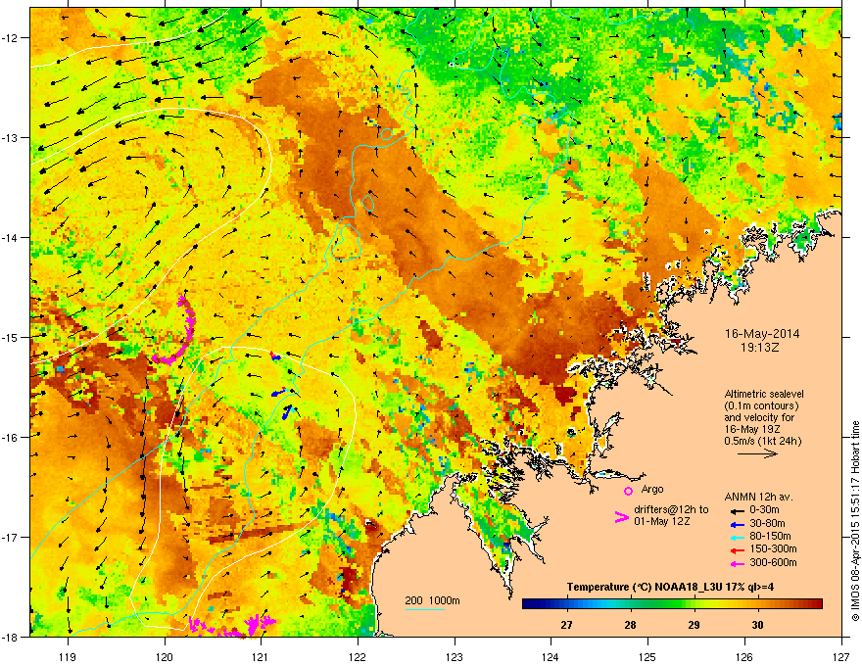Click longitude axis label 120
The height and width of the screenshot is (666, 862).
pyautogui.click(x=165, y=656)
